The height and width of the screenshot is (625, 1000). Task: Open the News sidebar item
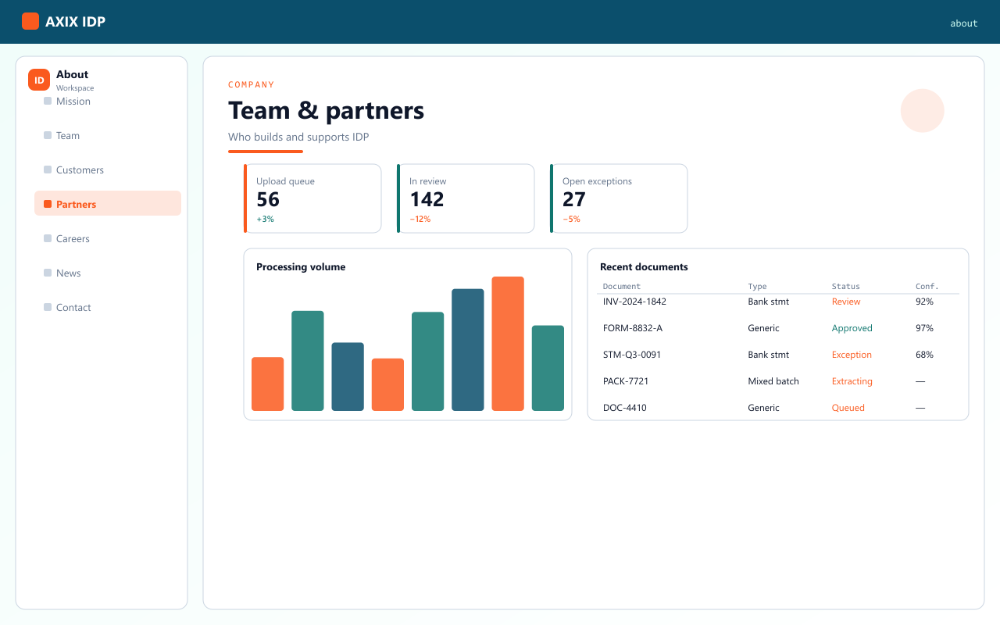pyautogui.click(x=108, y=273)
